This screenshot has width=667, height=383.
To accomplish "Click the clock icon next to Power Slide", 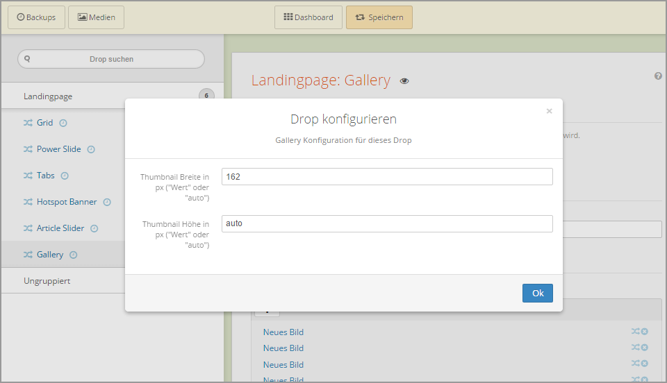I will click(x=91, y=149).
